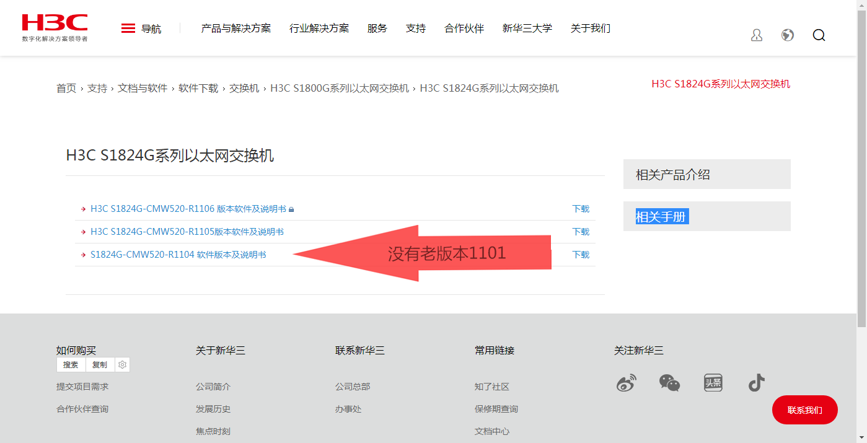Click the red 联系我们 button

(805, 410)
